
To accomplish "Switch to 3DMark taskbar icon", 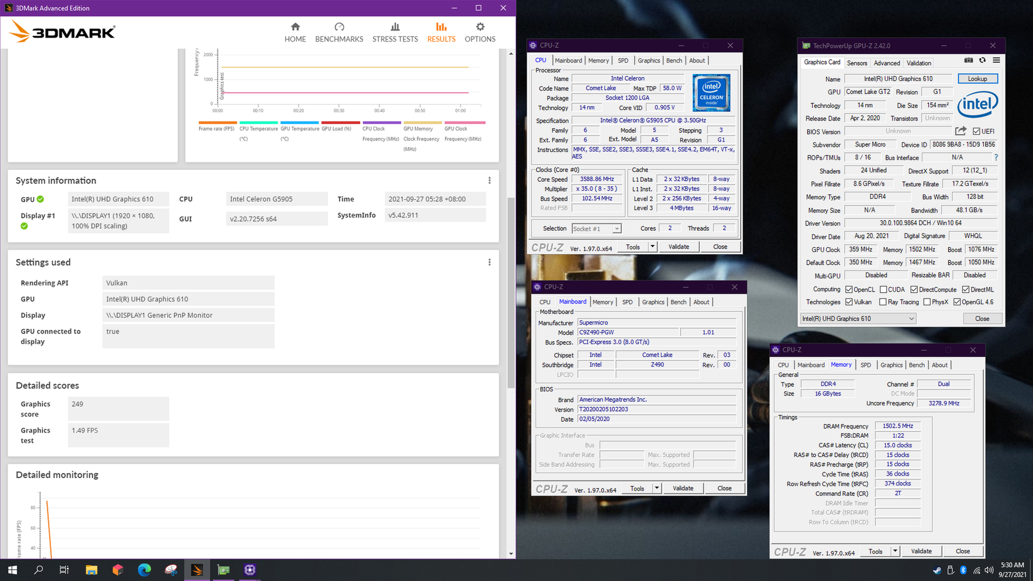I will (197, 570).
